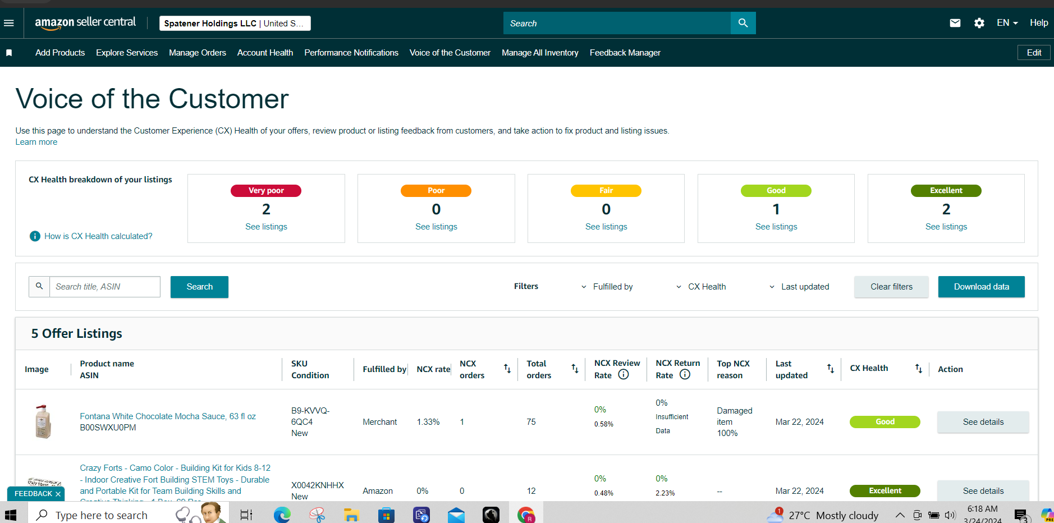Open Microsoft Store from the taskbar
This screenshot has width=1054, height=523.
tap(386, 515)
